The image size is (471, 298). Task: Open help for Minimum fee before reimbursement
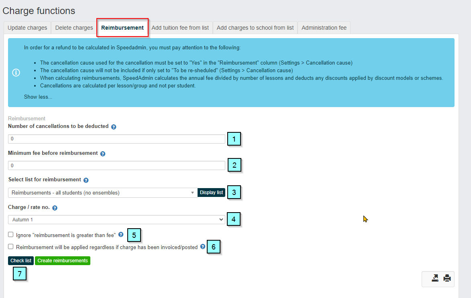[x=103, y=154]
